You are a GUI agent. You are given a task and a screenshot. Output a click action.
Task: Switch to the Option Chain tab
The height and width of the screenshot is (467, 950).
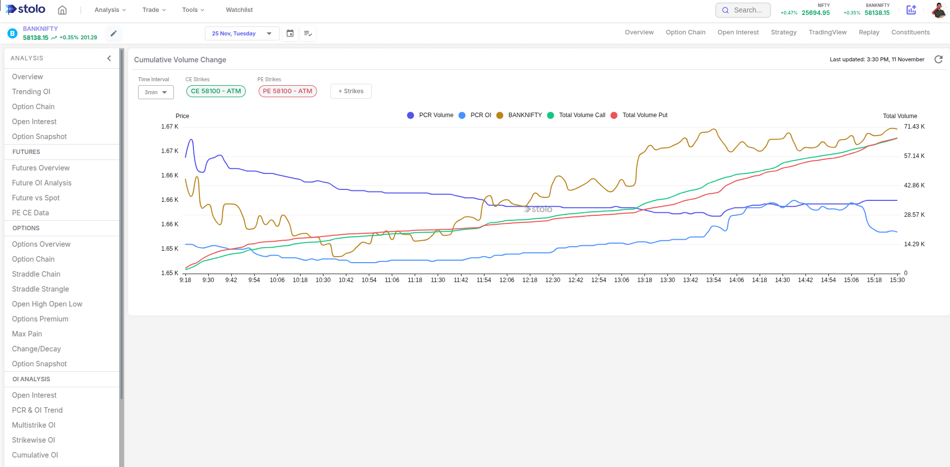pos(685,32)
